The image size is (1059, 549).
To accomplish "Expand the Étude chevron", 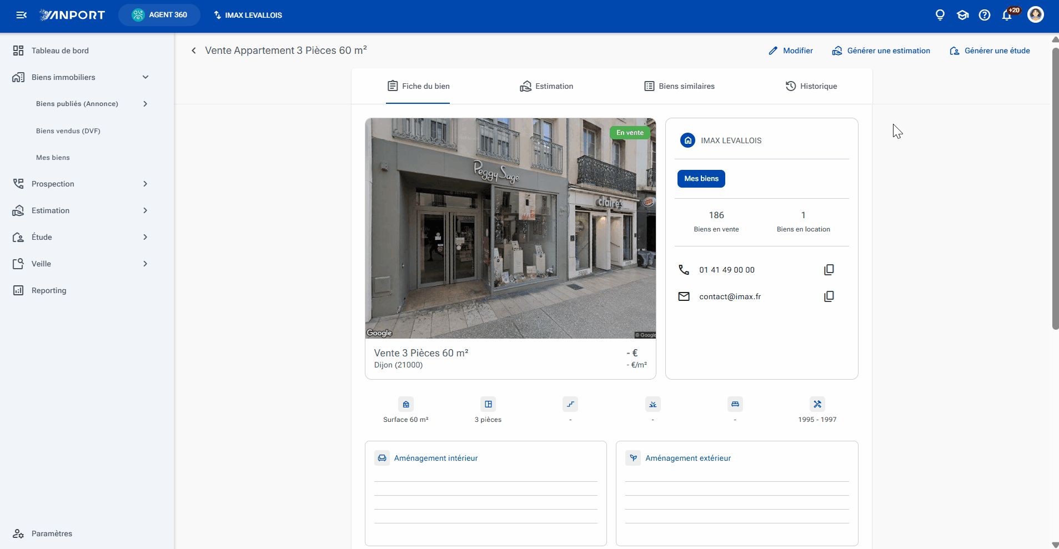I will tap(145, 237).
